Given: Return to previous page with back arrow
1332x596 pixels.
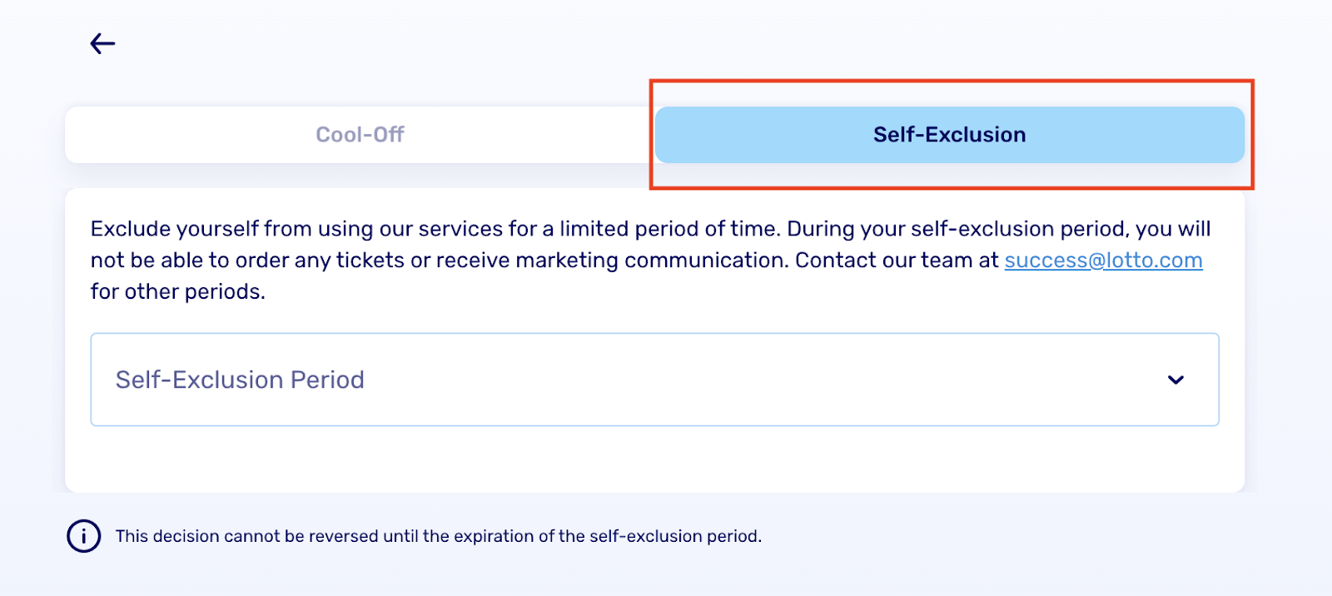Looking at the screenshot, I should (102, 43).
